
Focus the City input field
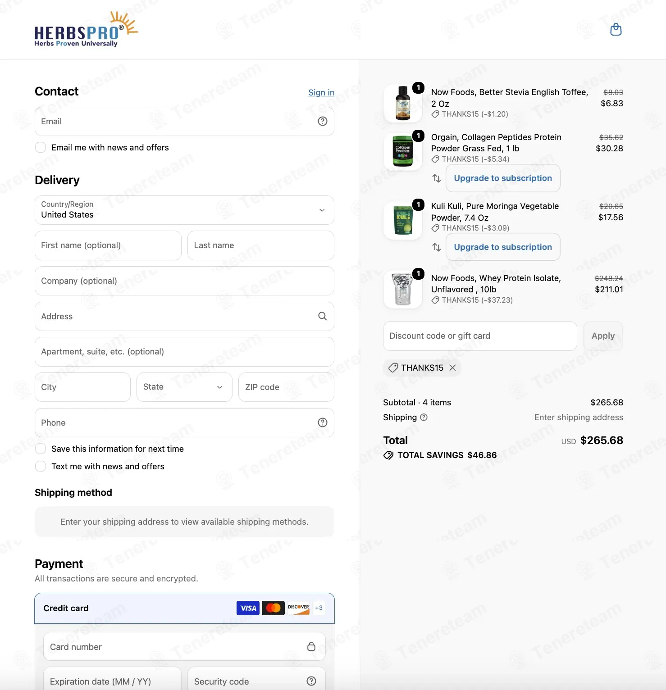point(82,387)
